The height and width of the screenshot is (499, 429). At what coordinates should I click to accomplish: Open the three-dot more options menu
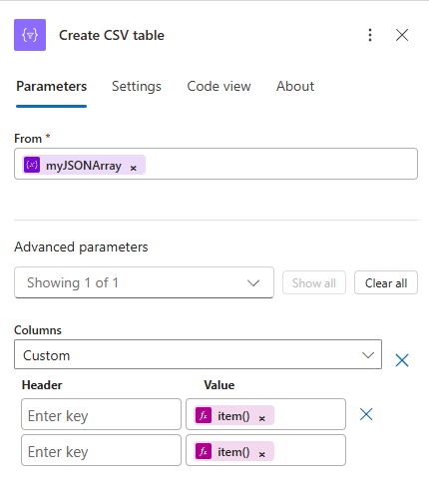pyautogui.click(x=370, y=35)
